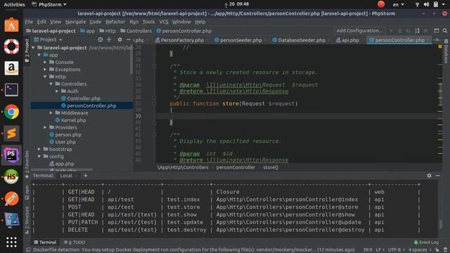
Task: Open the Terminal tool window tab
Action: pos(45,242)
